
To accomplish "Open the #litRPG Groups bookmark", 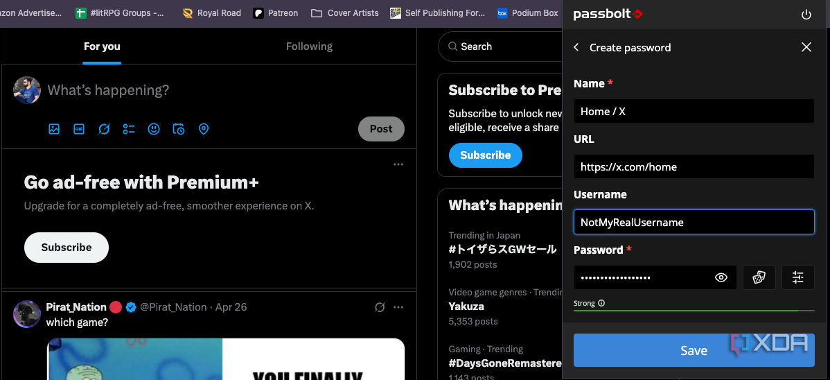I will click(x=119, y=12).
